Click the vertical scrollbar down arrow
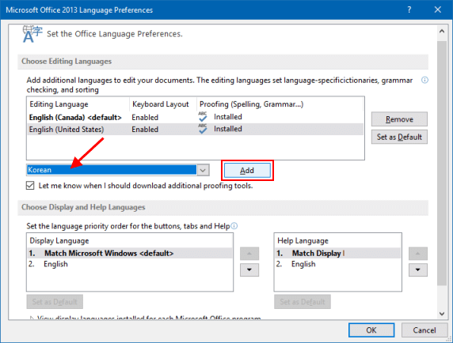453x343 pixels. pyautogui.click(x=442, y=314)
